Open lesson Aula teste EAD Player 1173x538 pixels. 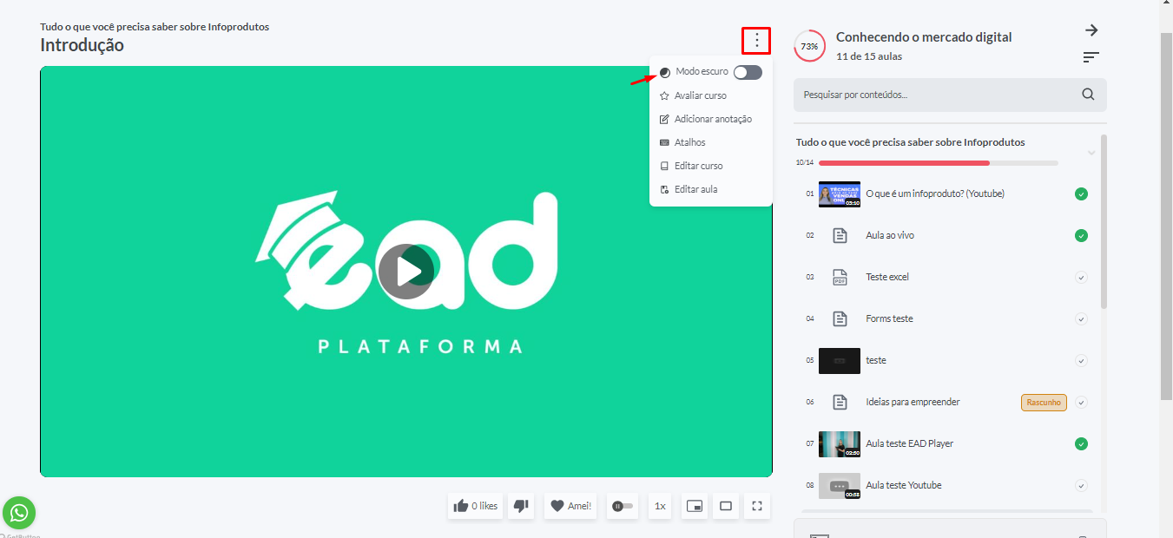pos(909,443)
